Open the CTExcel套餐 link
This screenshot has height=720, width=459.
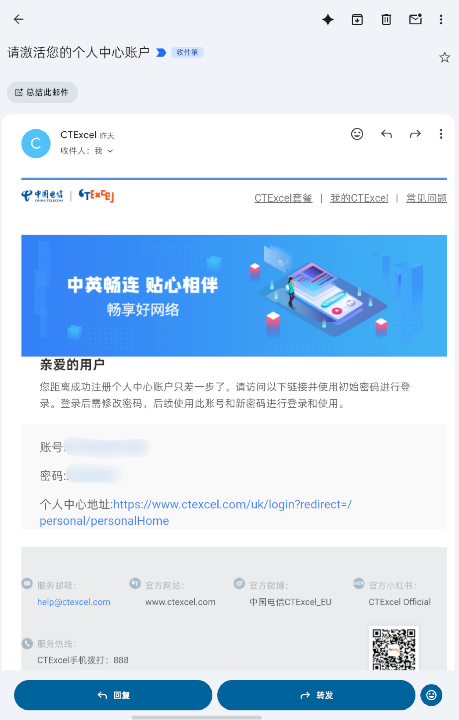(283, 198)
